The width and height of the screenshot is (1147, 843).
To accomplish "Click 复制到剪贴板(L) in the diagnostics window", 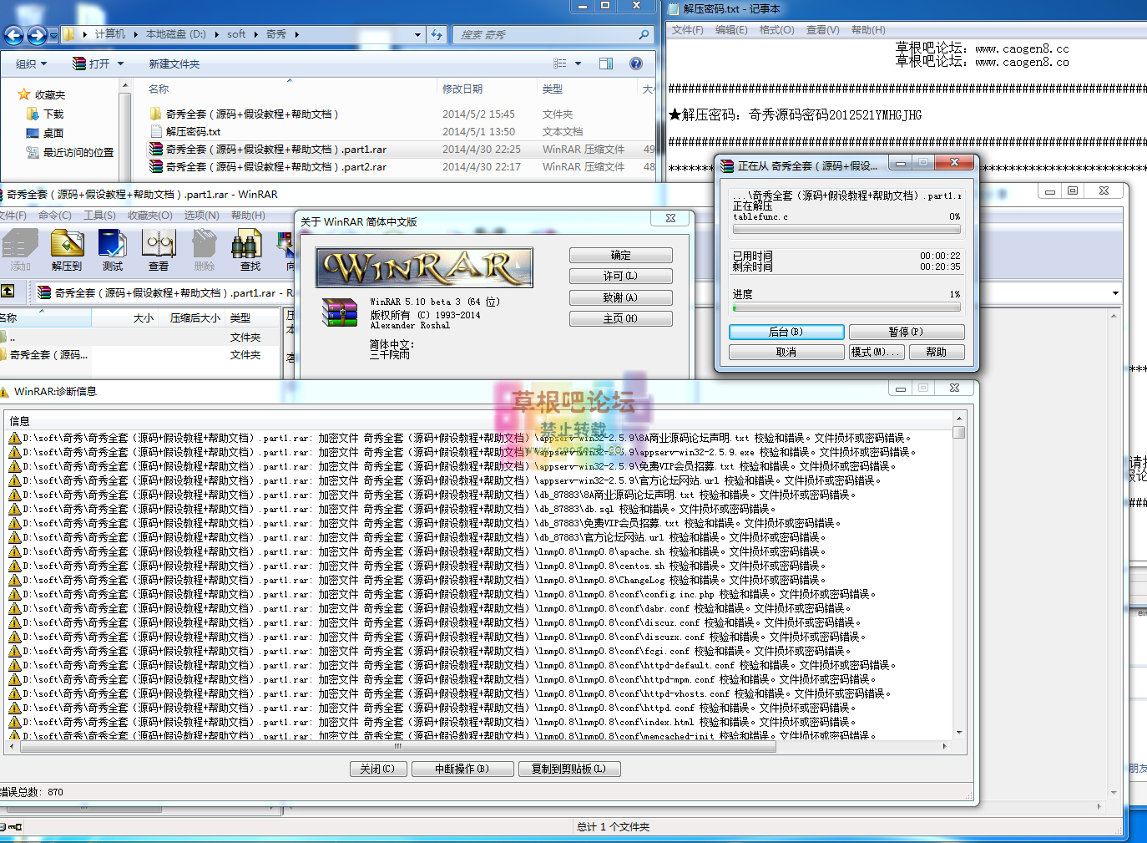I will tap(569, 769).
